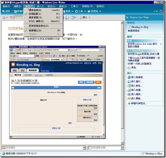This screenshot has width=166, height=158.
Task: Tick the 設定發佈日期 checkbox
Action: click(x=90, y=148)
